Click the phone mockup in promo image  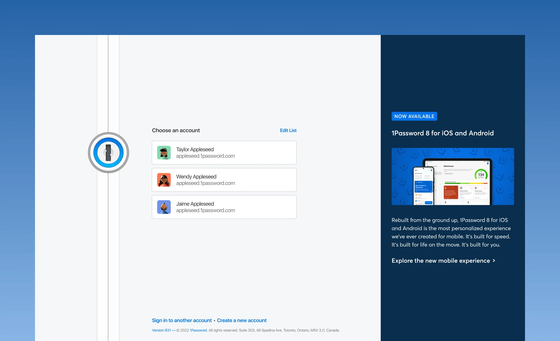(x=423, y=186)
